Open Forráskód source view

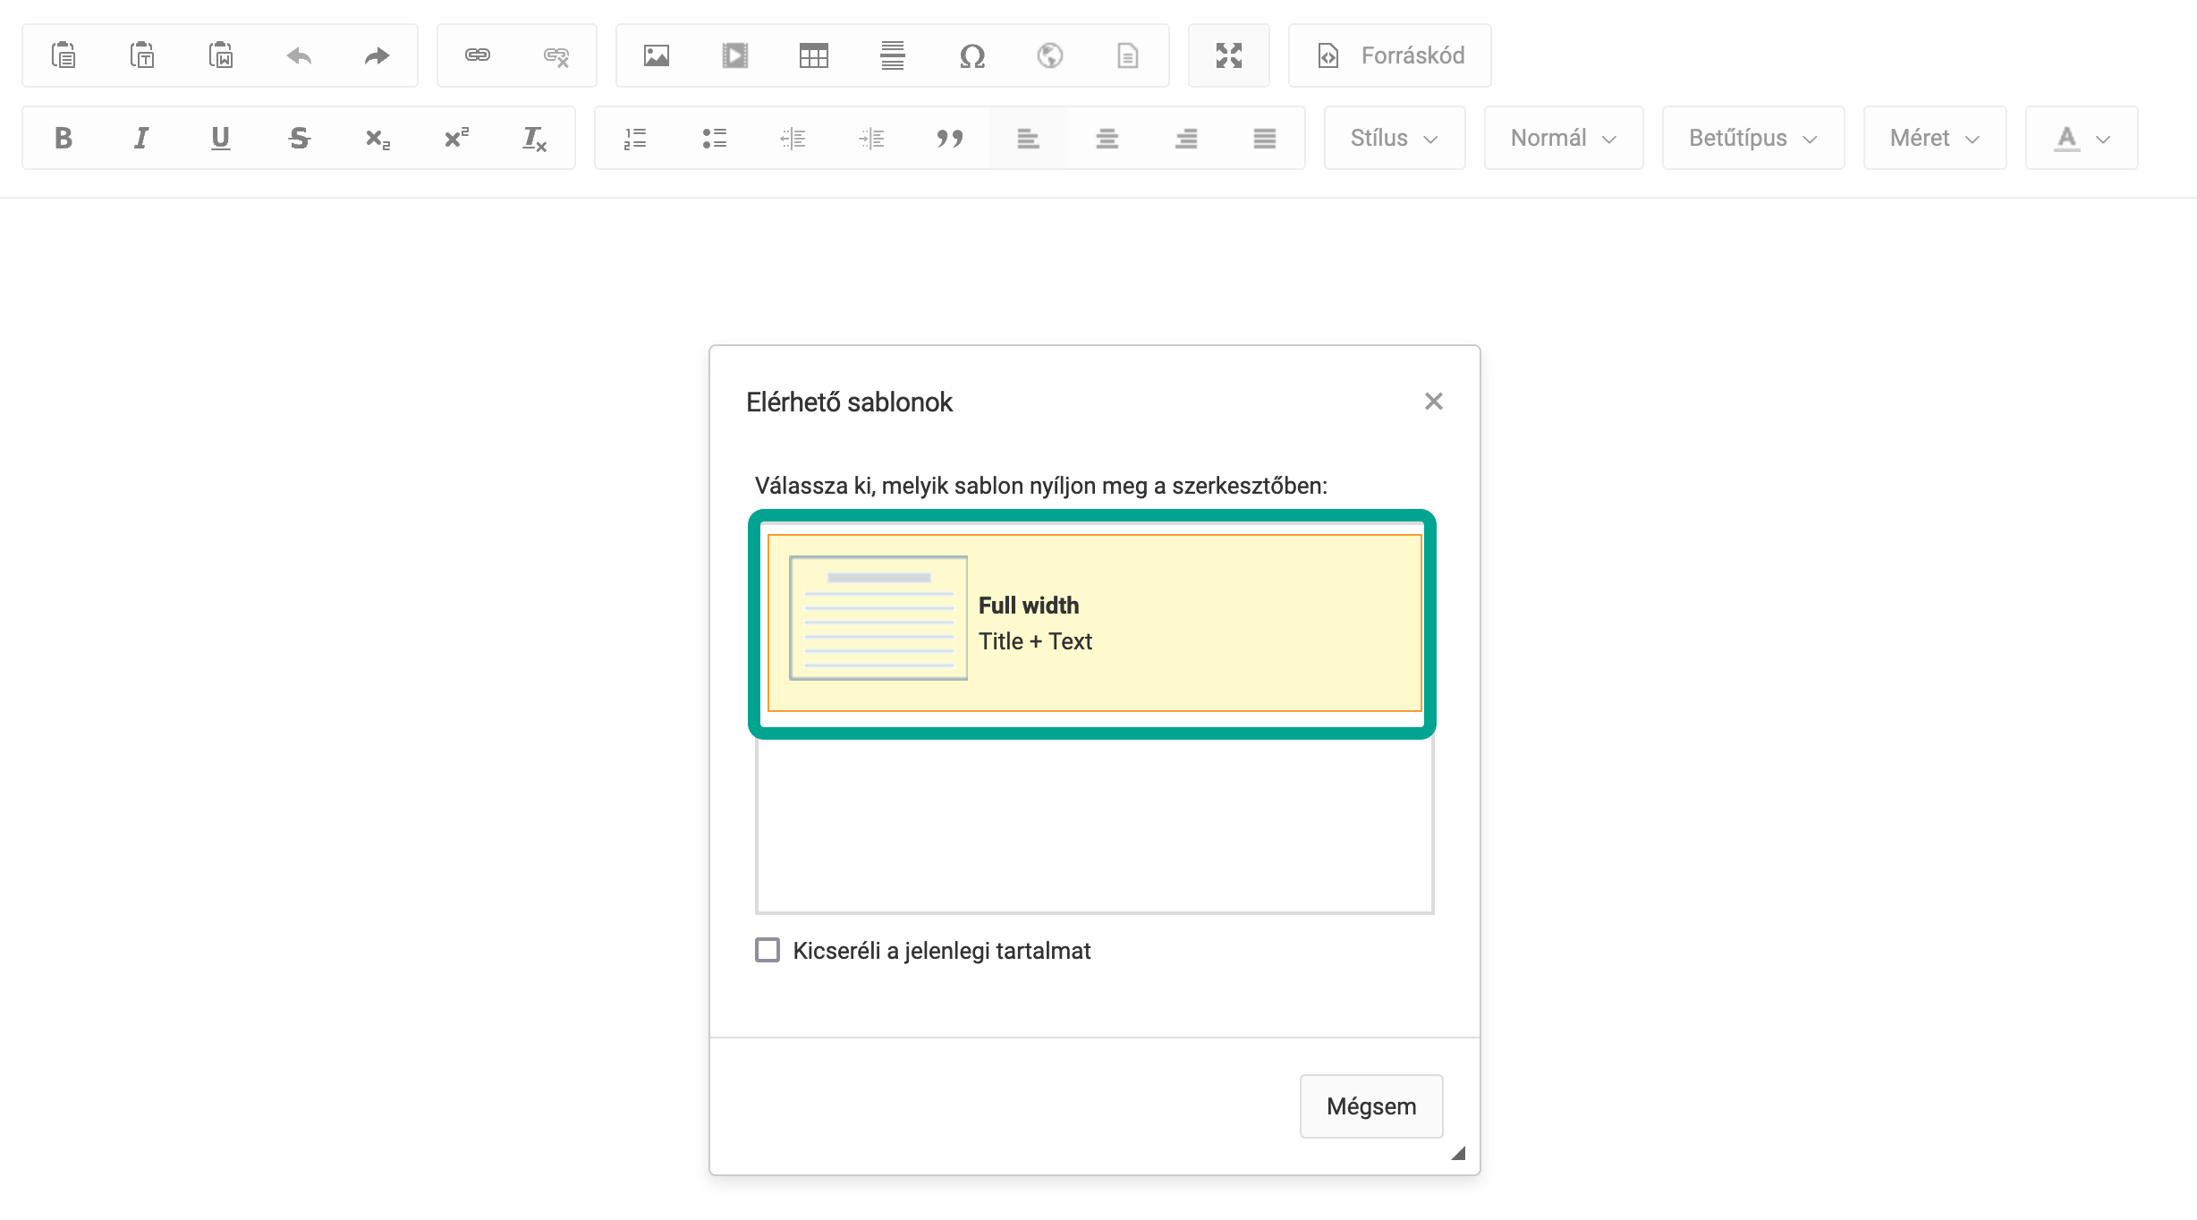[x=1390, y=55]
